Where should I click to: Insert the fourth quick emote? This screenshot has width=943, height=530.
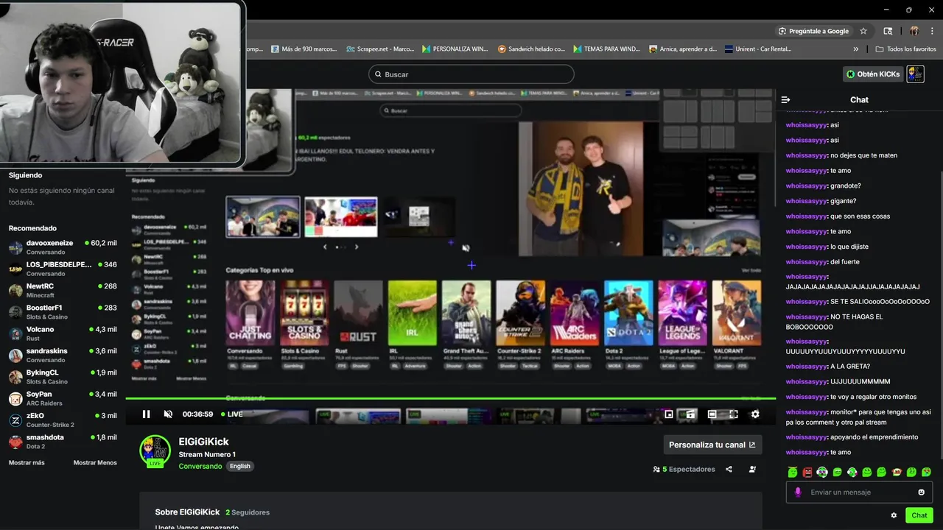coord(837,472)
